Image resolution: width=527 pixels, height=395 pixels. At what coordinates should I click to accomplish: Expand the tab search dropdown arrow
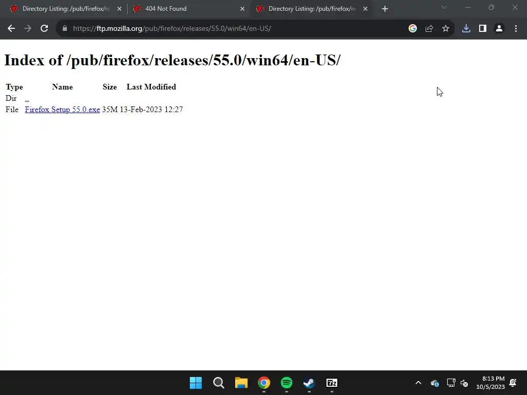(x=444, y=7)
